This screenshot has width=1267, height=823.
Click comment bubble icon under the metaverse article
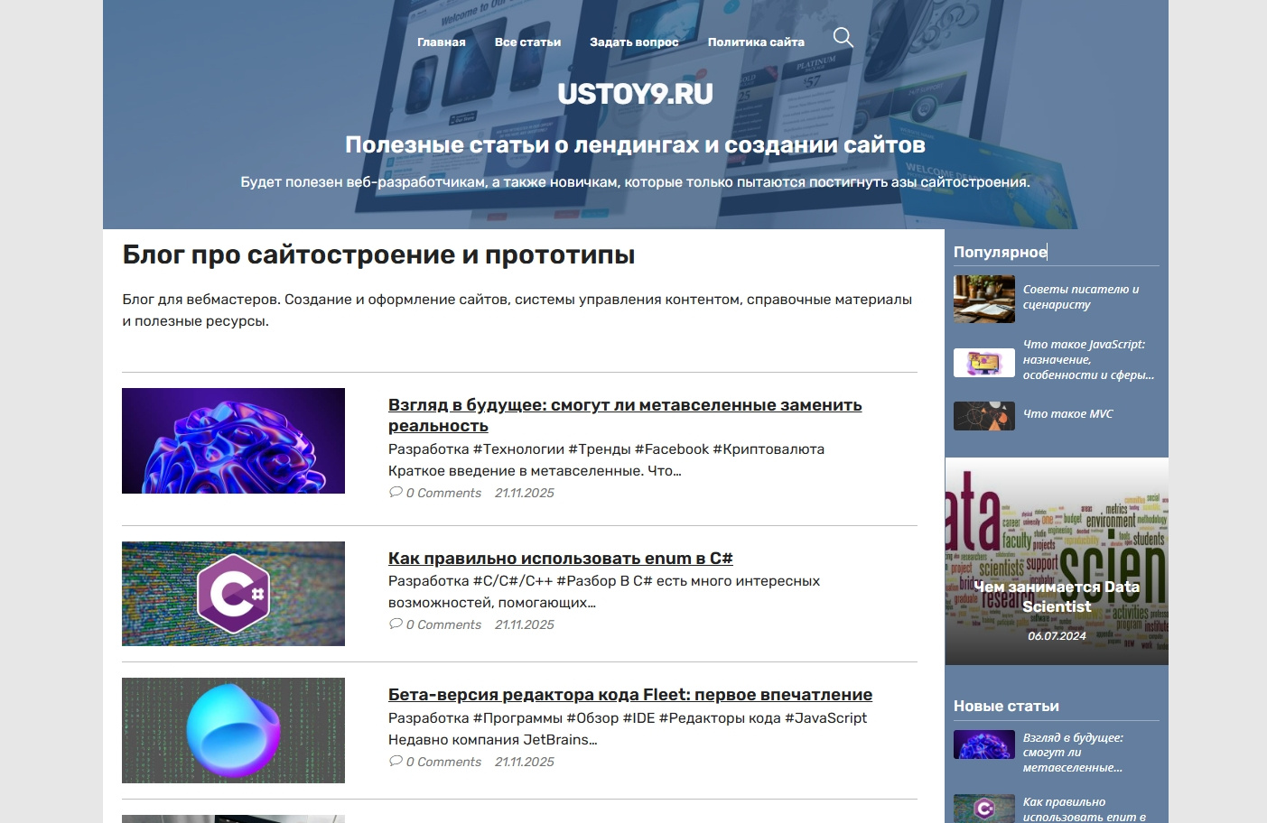coord(396,492)
